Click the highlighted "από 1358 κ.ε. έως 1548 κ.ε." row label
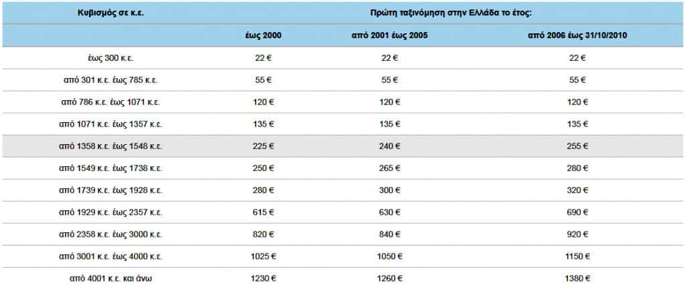The image size is (685, 289). 110,146
